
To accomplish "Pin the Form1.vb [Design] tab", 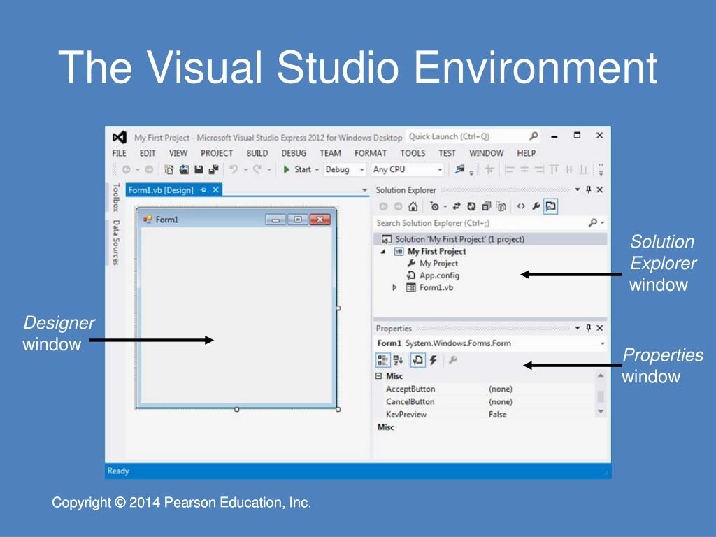I will click(203, 190).
